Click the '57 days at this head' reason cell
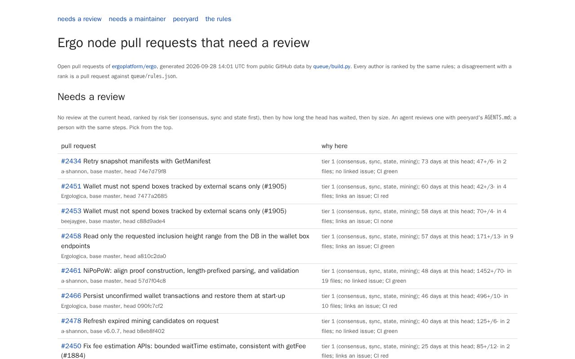This screenshot has height=359, width=575. (417, 246)
